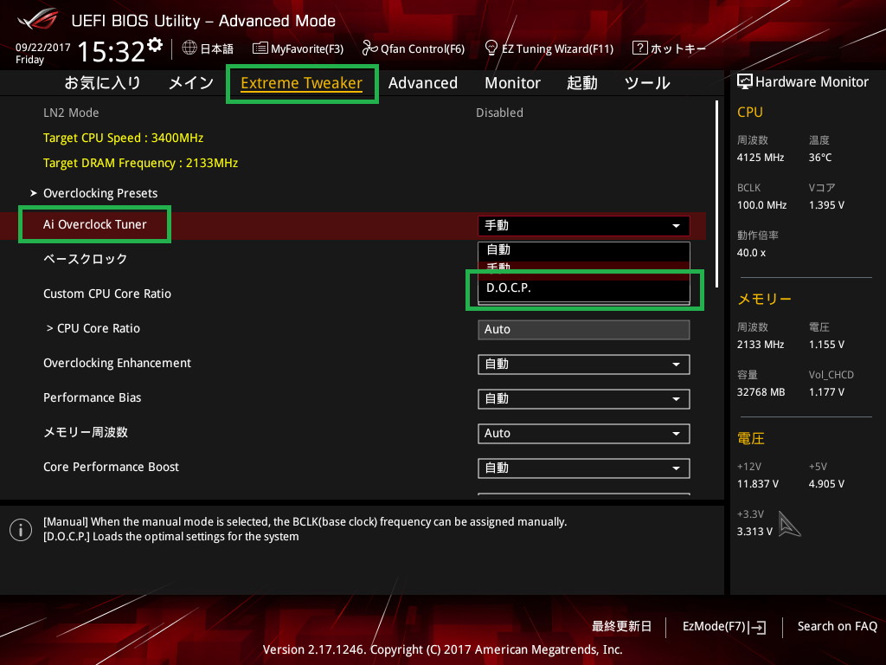Switch to the Monitor tab
Viewport: 886px width, 665px height.
[512, 83]
